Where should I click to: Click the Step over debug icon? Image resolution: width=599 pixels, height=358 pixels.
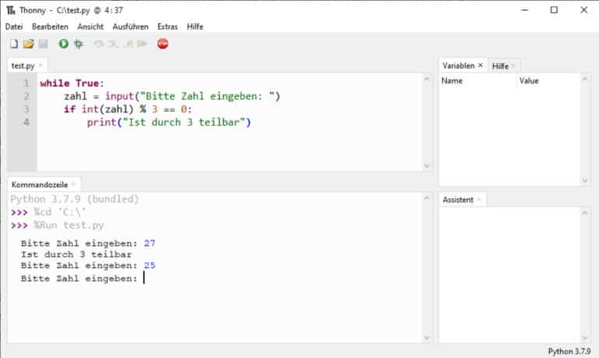coord(99,44)
